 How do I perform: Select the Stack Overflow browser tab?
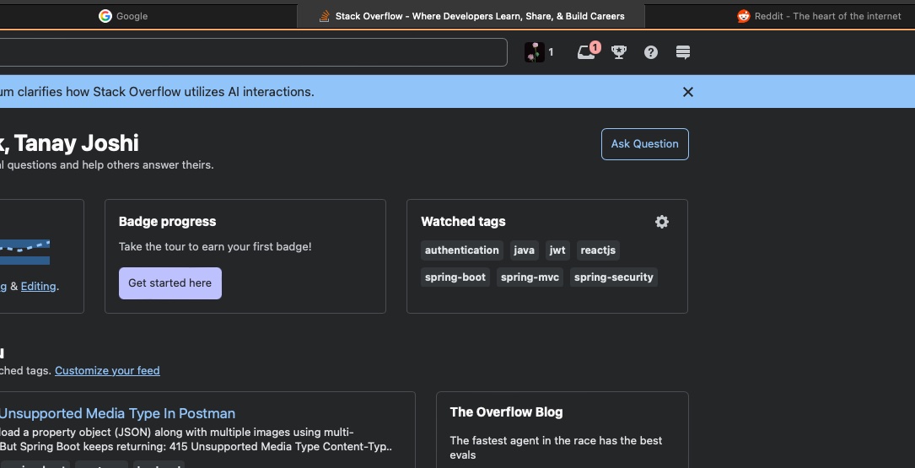click(x=471, y=16)
